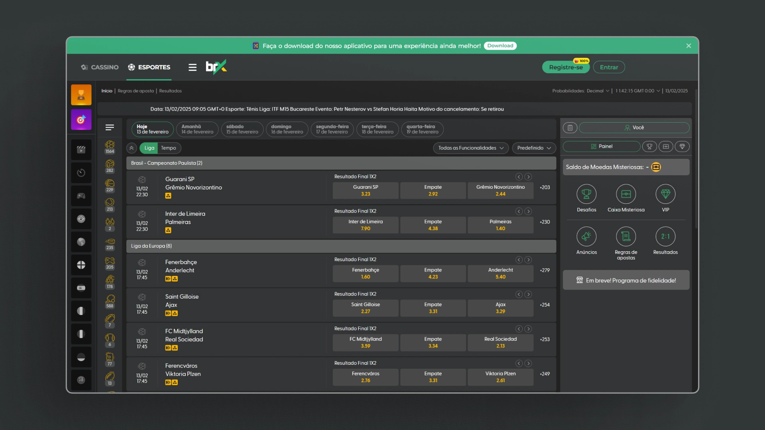
Task: Open Anúncios megaphone icon
Action: tap(586, 236)
